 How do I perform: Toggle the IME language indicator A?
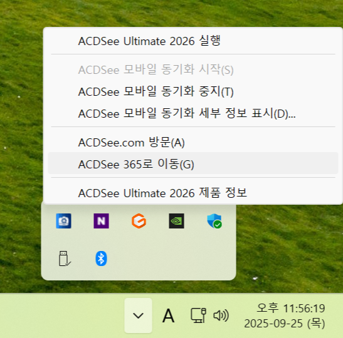pyautogui.click(x=168, y=315)
